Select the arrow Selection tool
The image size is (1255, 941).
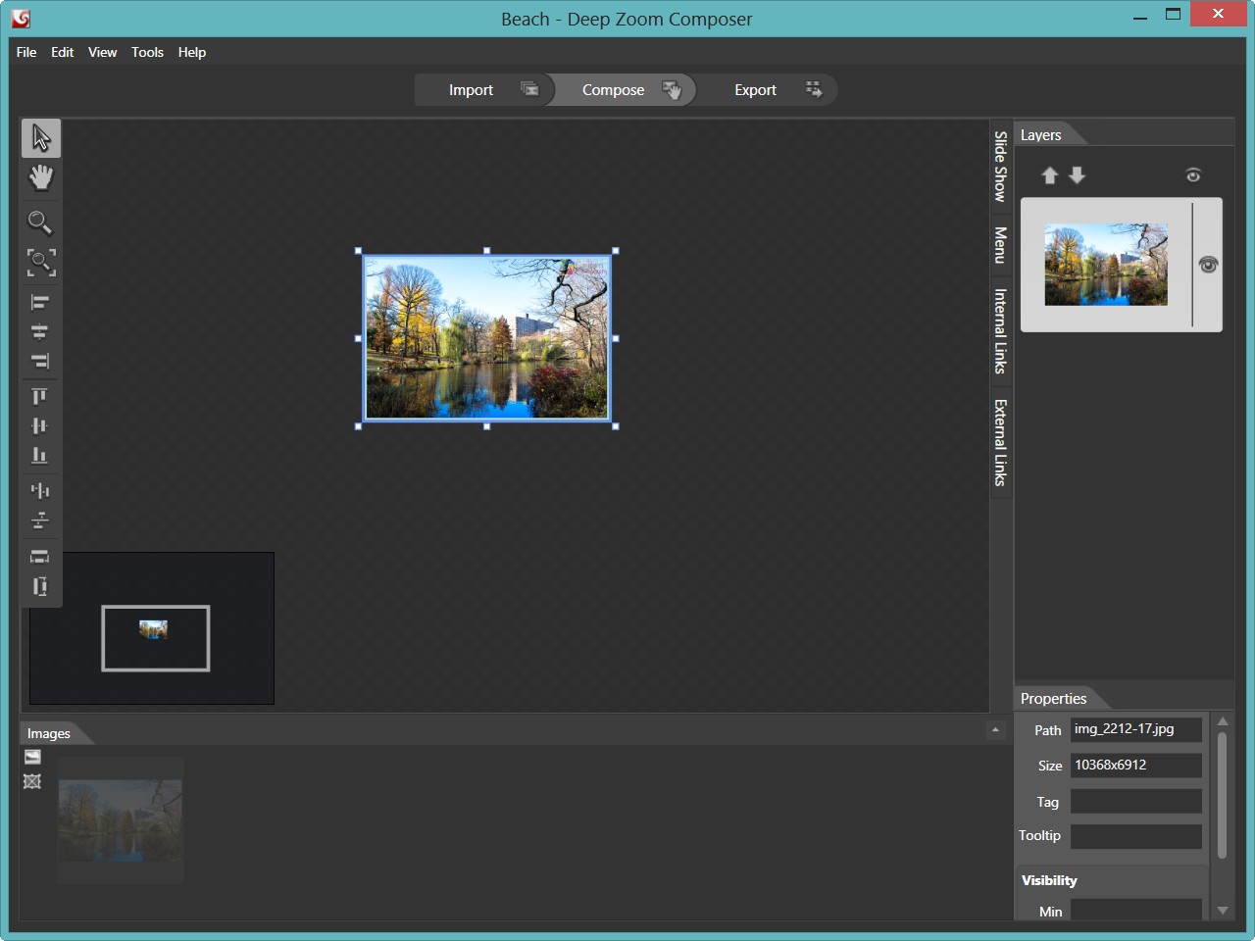[41, 138]
